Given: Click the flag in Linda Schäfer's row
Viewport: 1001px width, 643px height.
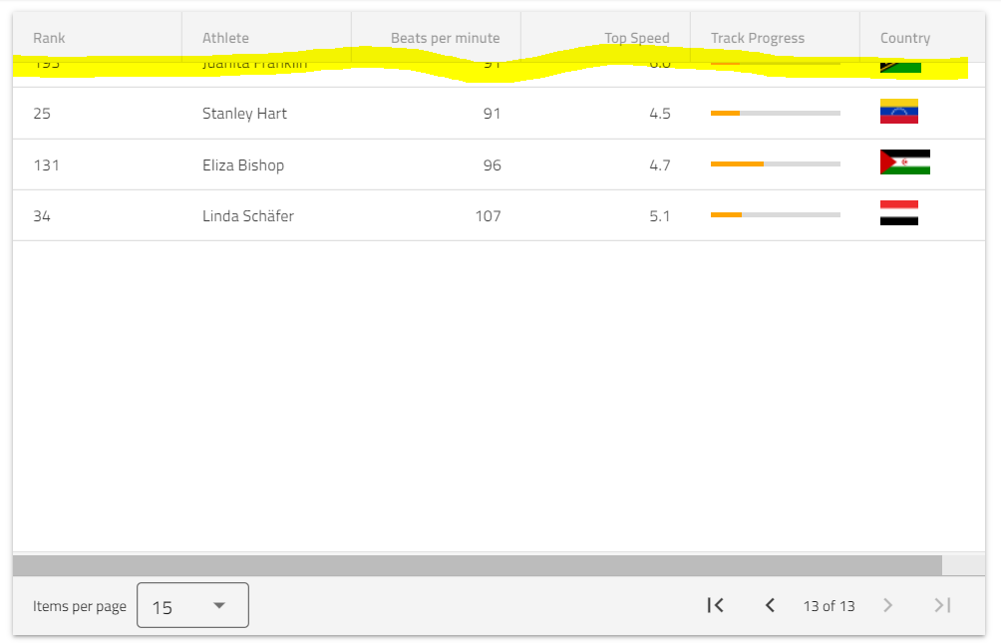Looking at the screenshot, I should tap(899, 213).
